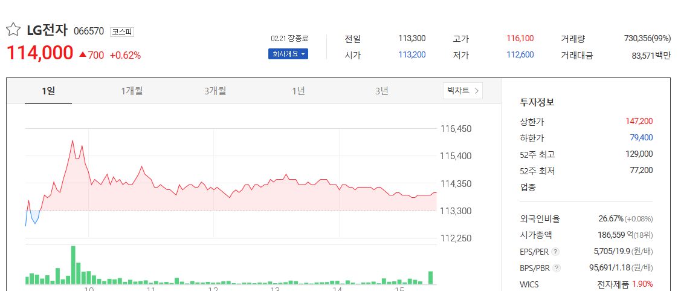Click the stock code 066570
The width and height of the screenshot is (678, 291).
pyautogui.click(x=89, y=31)
